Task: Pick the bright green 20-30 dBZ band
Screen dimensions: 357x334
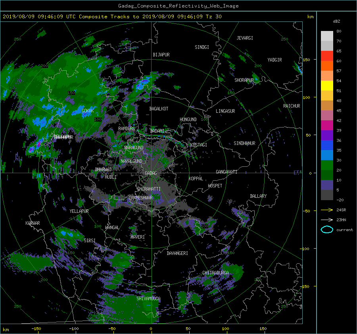Action: coord(327,165)
